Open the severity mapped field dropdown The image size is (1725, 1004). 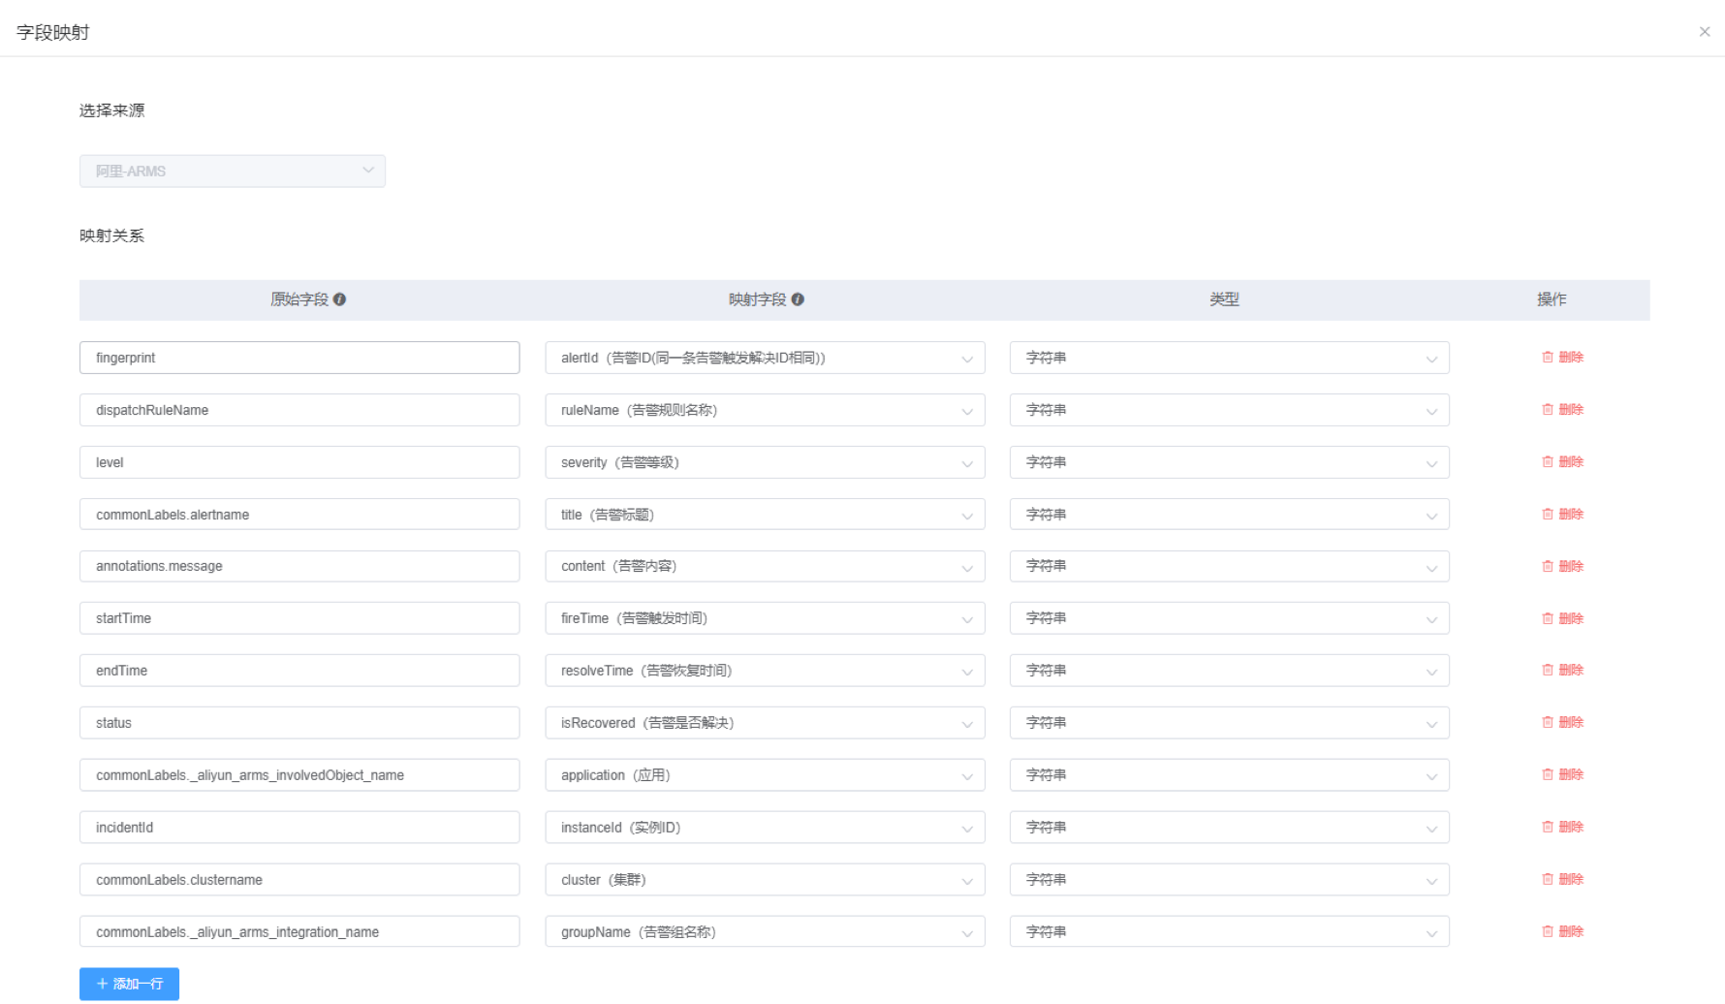coord(765,463)
